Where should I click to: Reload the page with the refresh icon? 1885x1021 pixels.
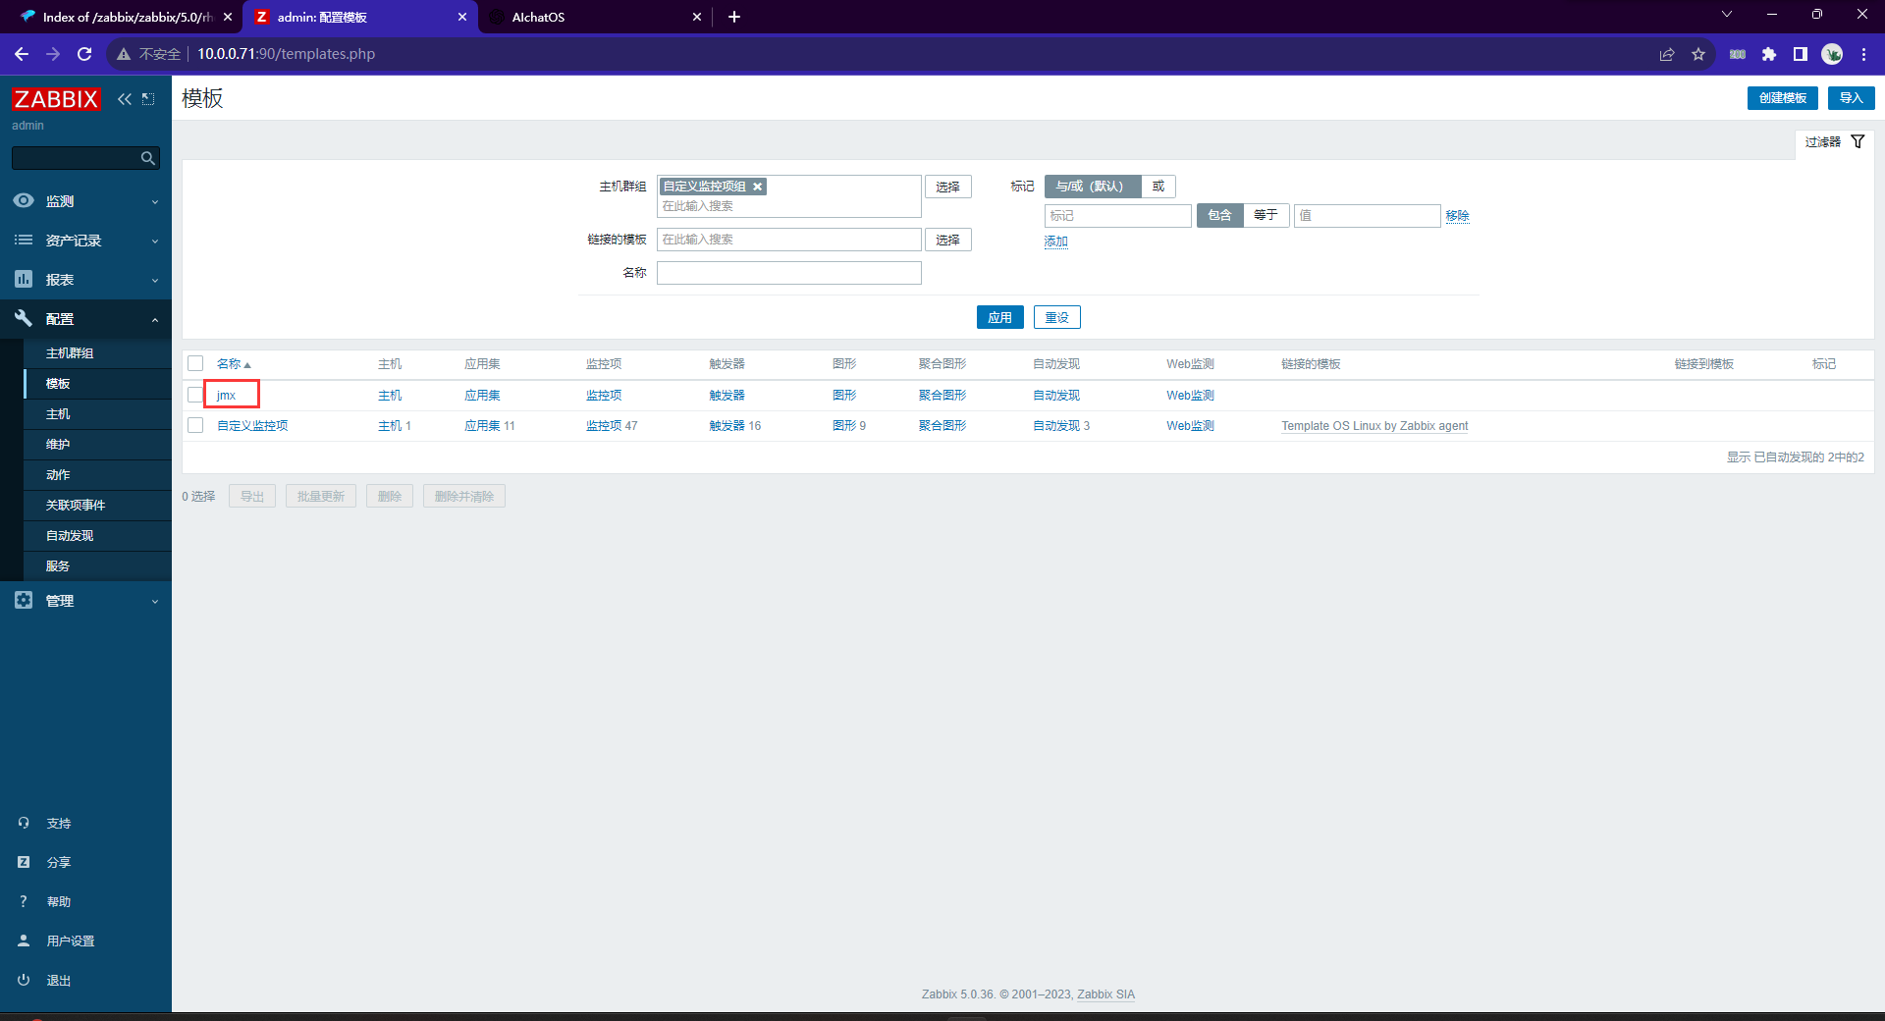84,54
